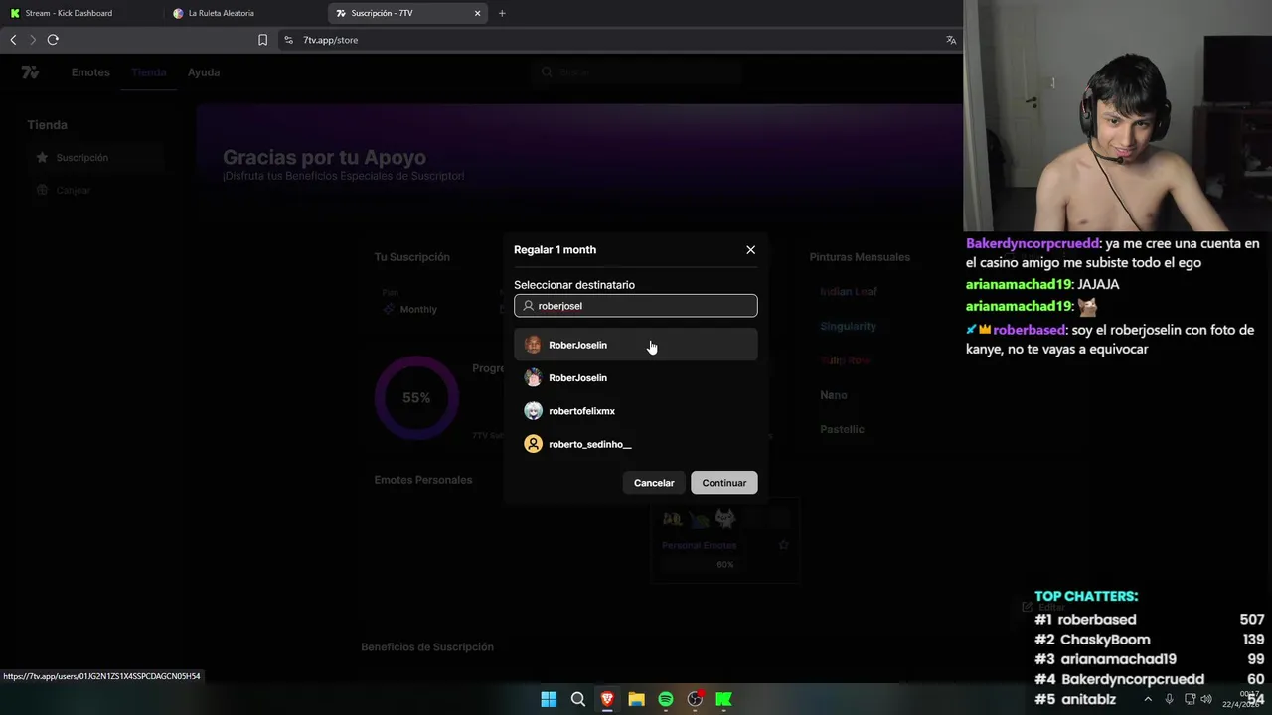This screenshot has width=1272, height=715.
Task: Go back in browser history
Action: click(13, 40)
